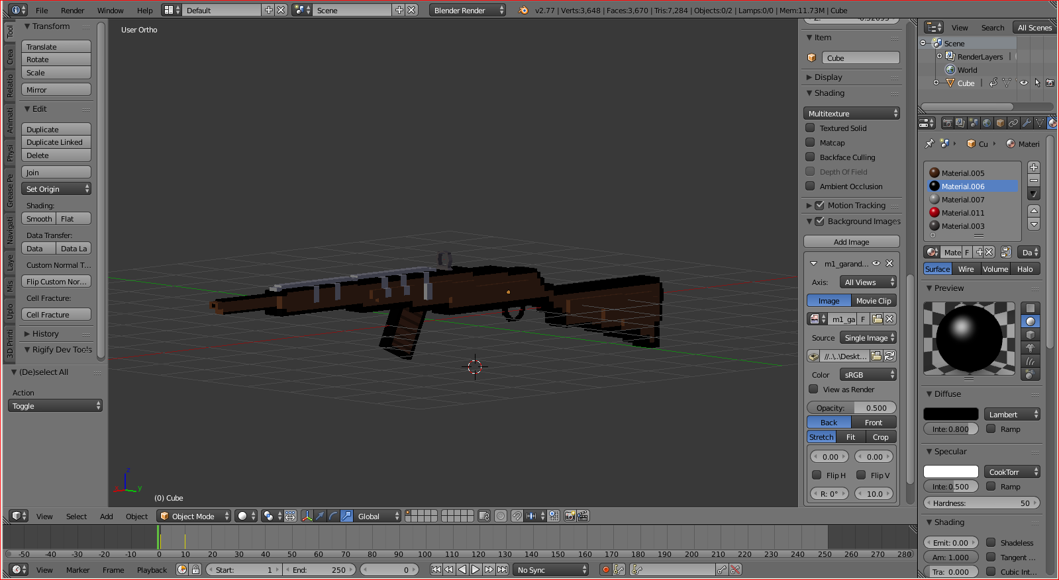Switch to the Halo material type tab

[x=1025, y=269]
